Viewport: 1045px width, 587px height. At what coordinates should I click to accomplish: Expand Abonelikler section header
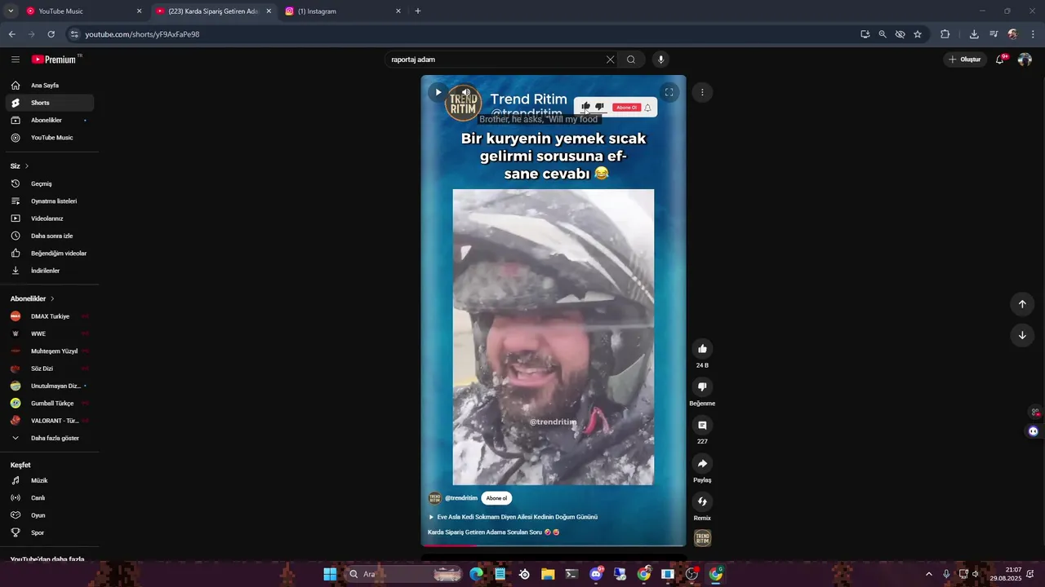[x=33, y=299]
